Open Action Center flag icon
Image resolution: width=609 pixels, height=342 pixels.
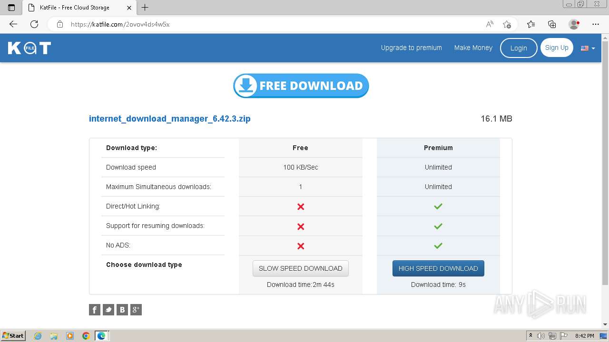click(x=563, y=336)
